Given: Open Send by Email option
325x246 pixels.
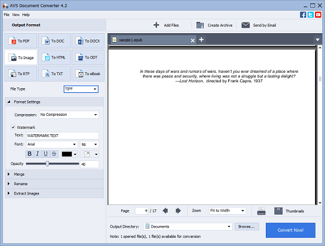Looking at the screenshot, I should 259,25.
